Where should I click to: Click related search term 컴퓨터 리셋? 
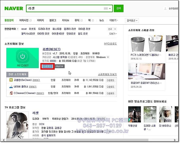[x=70, y=29]
